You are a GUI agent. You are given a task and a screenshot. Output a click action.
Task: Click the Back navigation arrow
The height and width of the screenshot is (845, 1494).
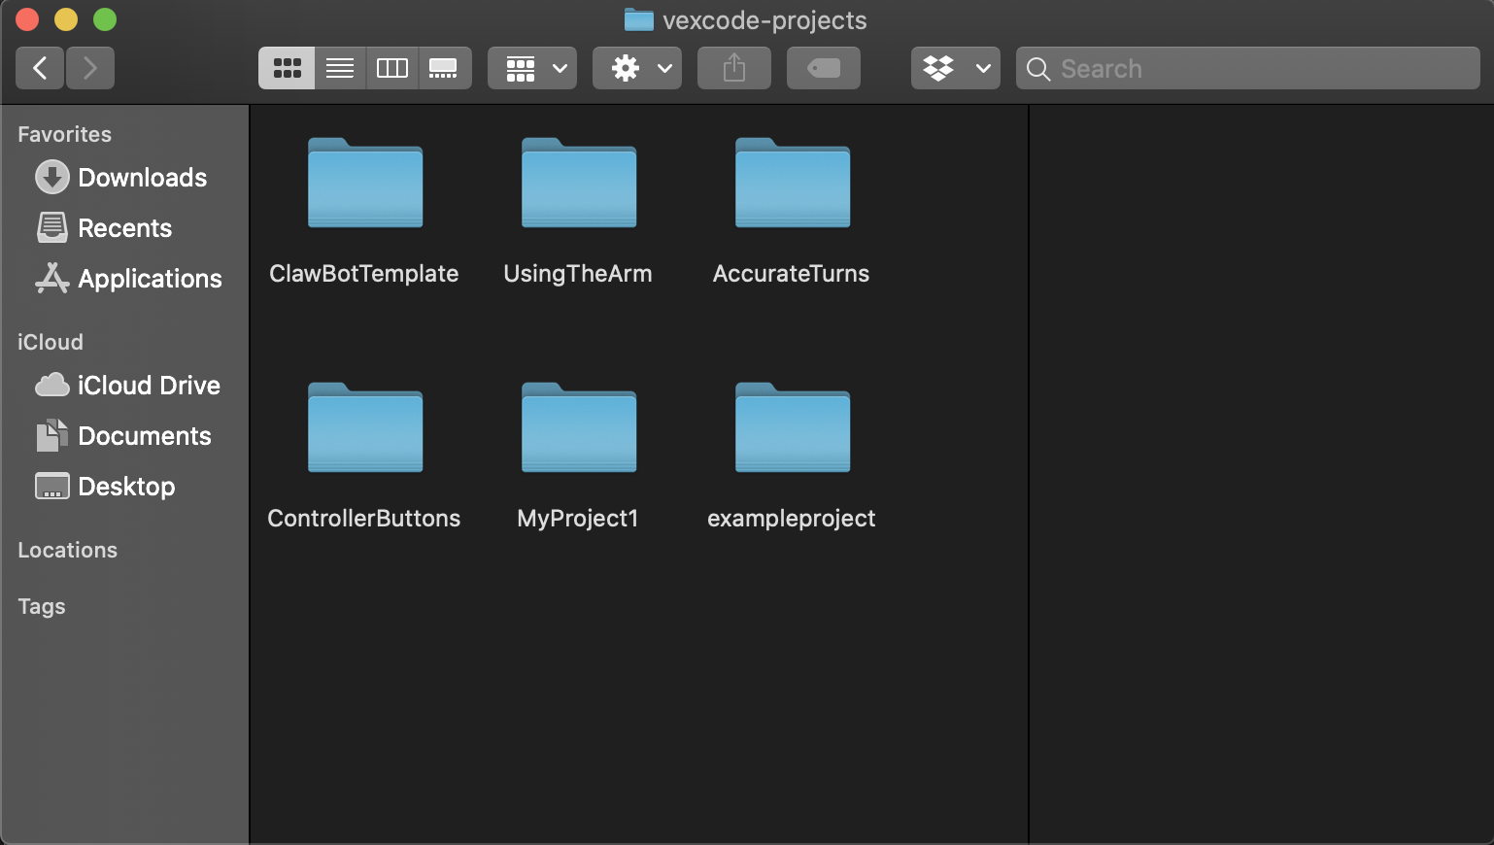[x=40, y=68]
